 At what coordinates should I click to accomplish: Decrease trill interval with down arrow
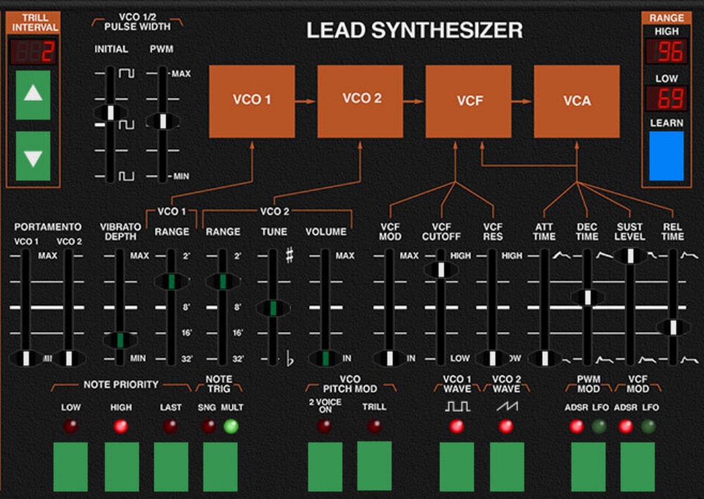click(33, 156)
